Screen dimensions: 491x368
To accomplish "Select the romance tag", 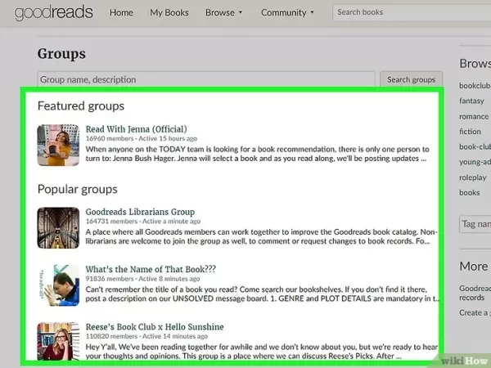I will click(474, 116).
